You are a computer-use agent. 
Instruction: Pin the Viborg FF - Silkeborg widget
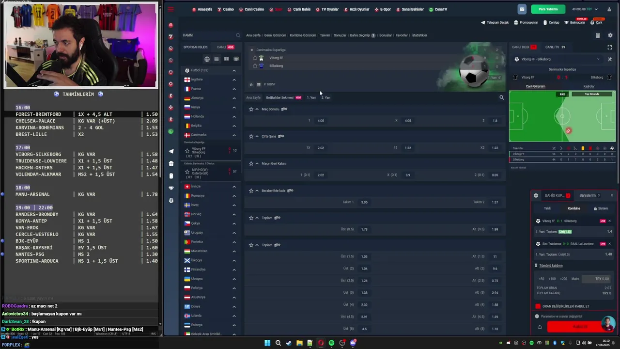pos(609,59)
